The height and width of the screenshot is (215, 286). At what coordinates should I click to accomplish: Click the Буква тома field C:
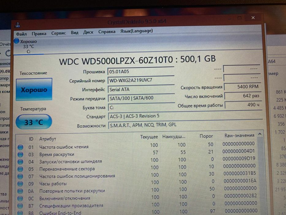(x=142, y=107)
